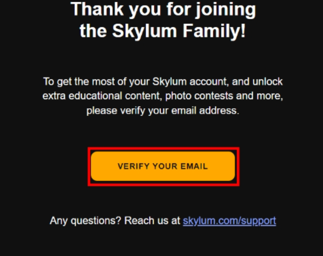Click the 'please verify your email address' line
This screenshot has width=323, height=256.
(x=162, y=110)
